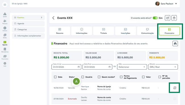Image resolution: width=185 pixels, height=105 pixels.
Task: Click the Pendente R$ 2.800,00 card
Action: pyautogui.click(x=163, y=56)
